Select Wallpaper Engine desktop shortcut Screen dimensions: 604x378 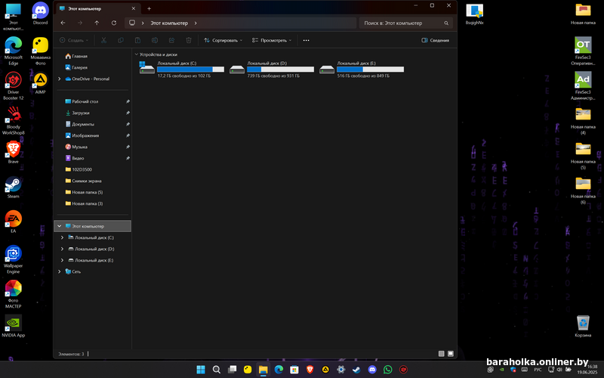13,259
